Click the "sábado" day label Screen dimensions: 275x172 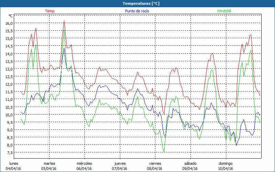click(x=190, y=163)
